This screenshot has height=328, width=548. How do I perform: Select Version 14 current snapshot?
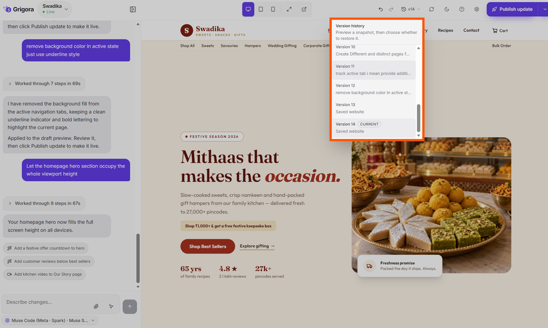click(x=373, y=128)
